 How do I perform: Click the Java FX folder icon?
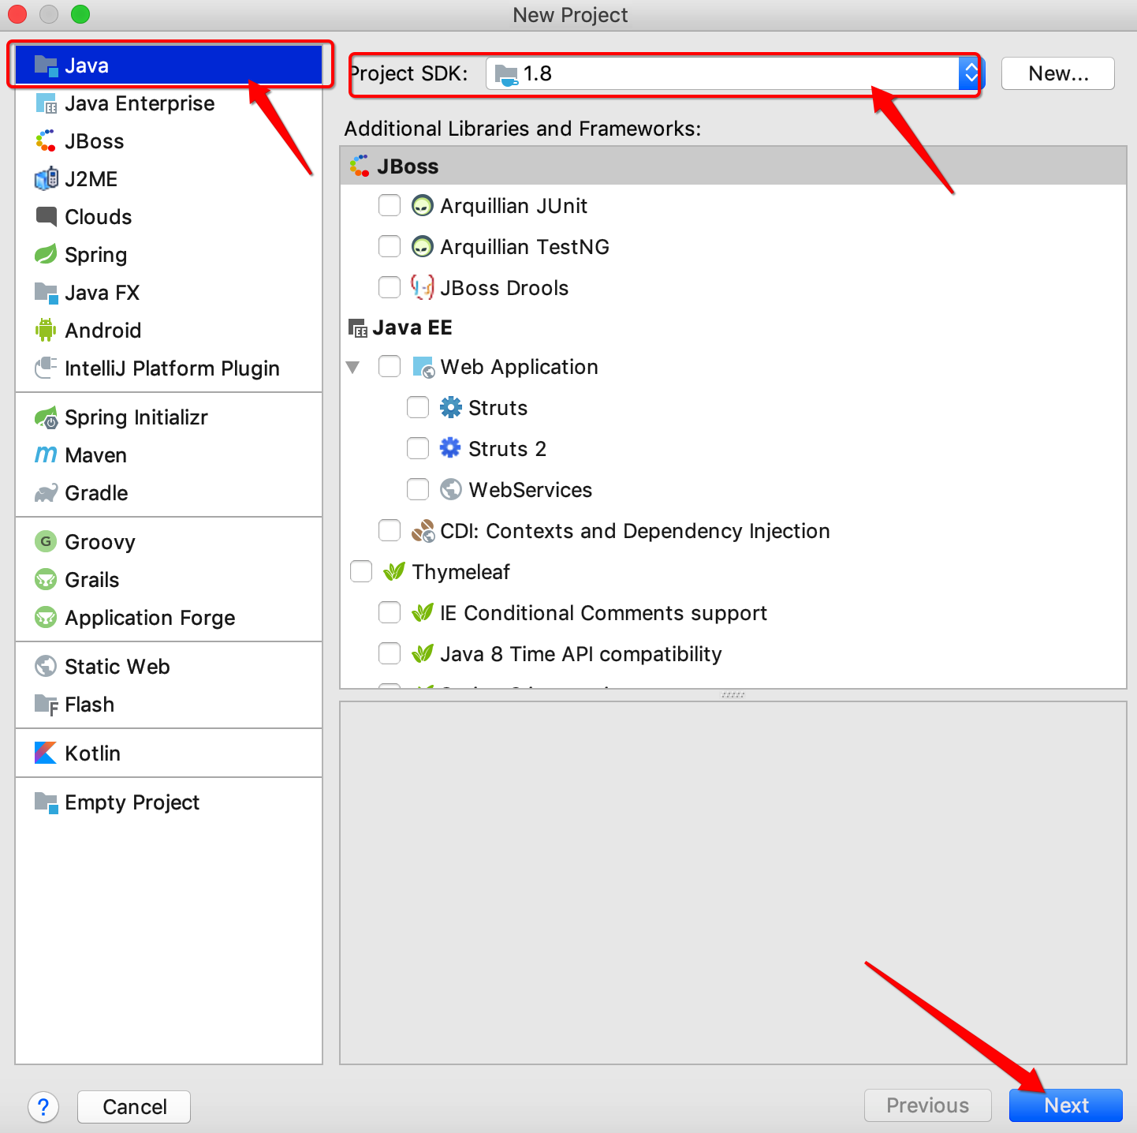click(x=47, y=293)
